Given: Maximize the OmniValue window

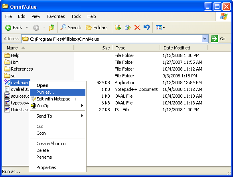Looking at the screenshot, I should (217, 7).
